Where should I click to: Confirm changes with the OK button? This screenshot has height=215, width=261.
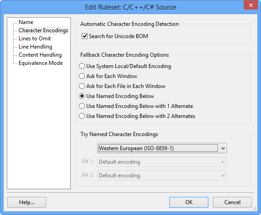(189, 202)
